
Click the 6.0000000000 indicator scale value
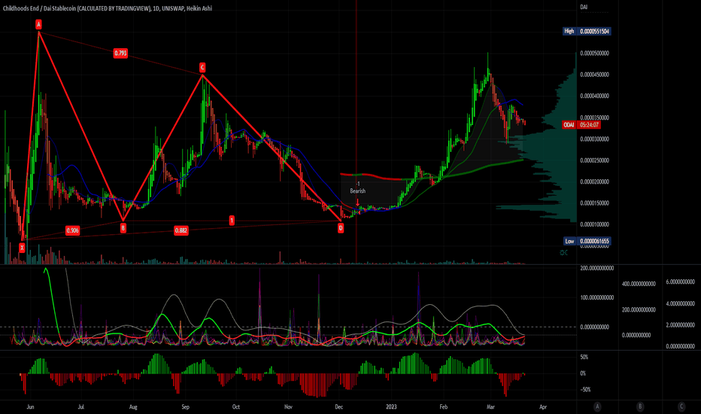click(681, 282)
